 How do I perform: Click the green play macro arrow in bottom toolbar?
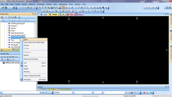(x=151, y=93)
